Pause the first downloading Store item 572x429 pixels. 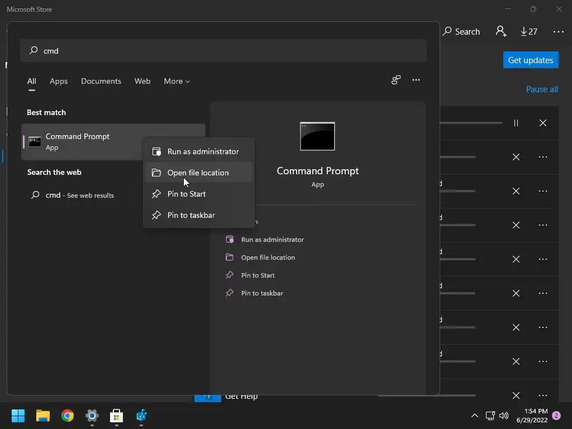coord(516,123)
